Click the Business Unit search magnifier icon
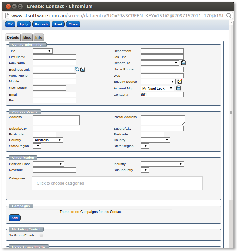237x251 pixels. 77,69
